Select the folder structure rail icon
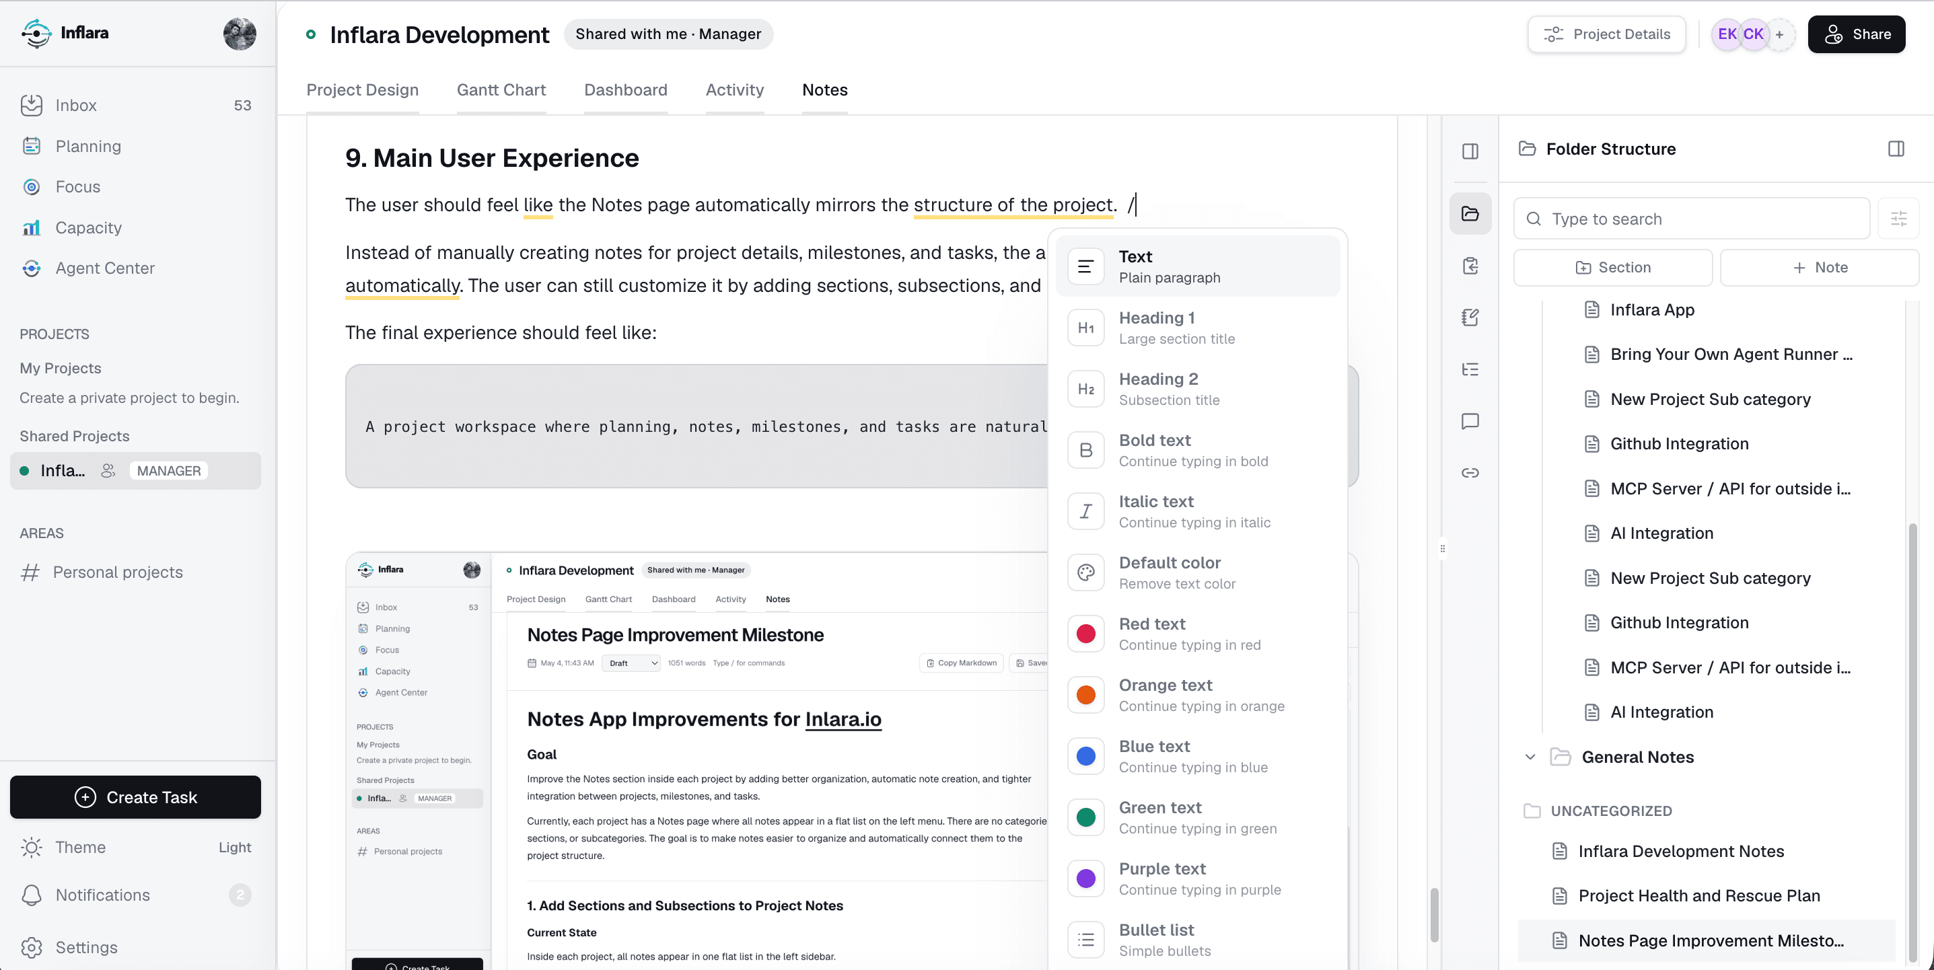1934x970 pixels. point(1470,214)
